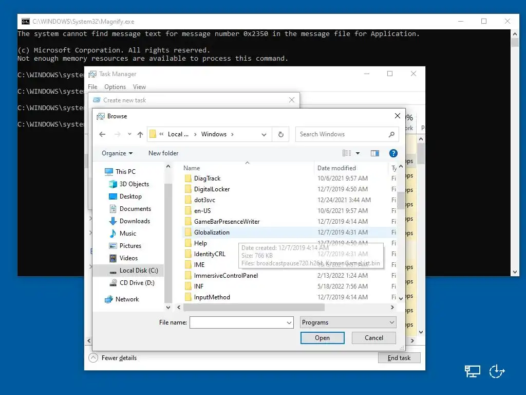Toggle the preview pane icon

point(374,153)
